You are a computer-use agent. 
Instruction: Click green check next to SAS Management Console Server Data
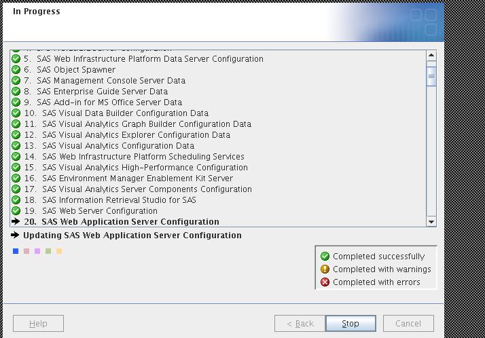click(x=16, y=81)
